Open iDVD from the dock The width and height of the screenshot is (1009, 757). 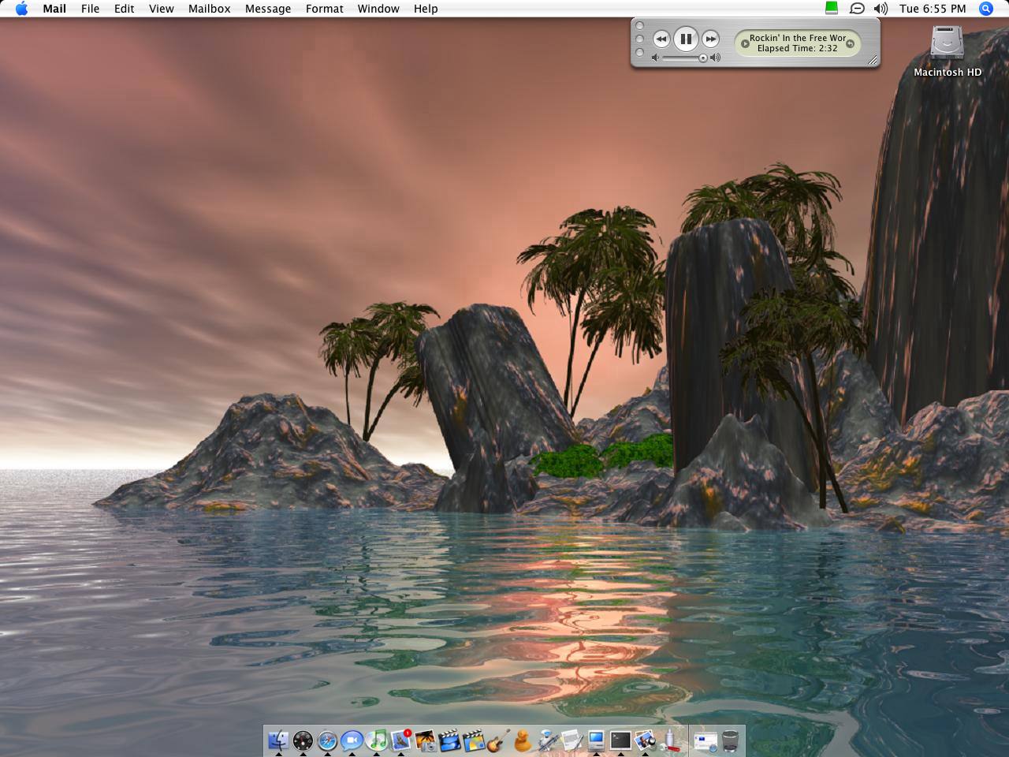point(475,740)
